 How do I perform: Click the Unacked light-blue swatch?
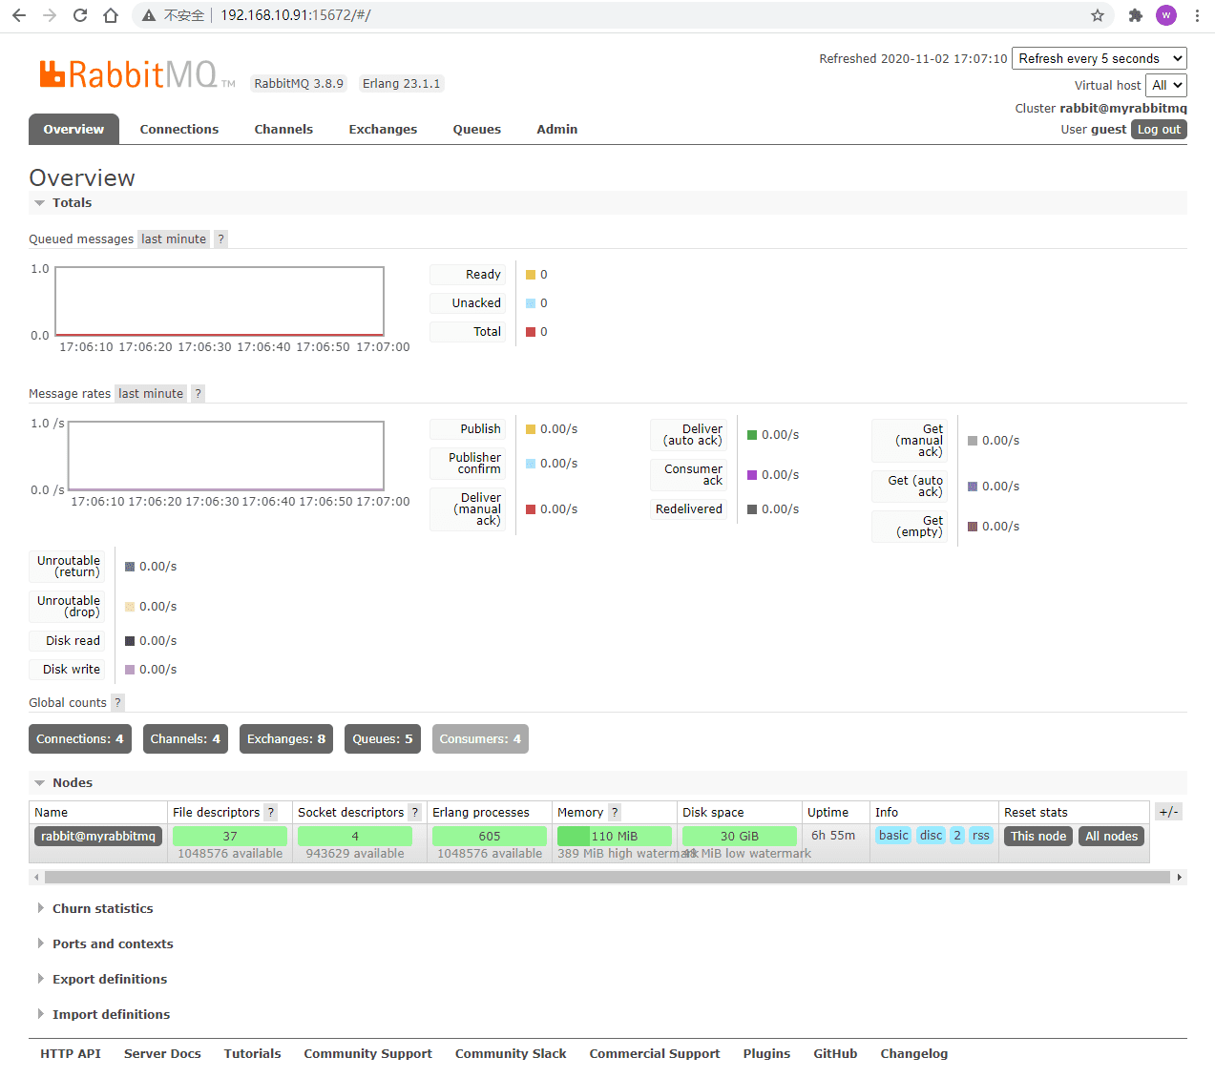coord(531,303)
